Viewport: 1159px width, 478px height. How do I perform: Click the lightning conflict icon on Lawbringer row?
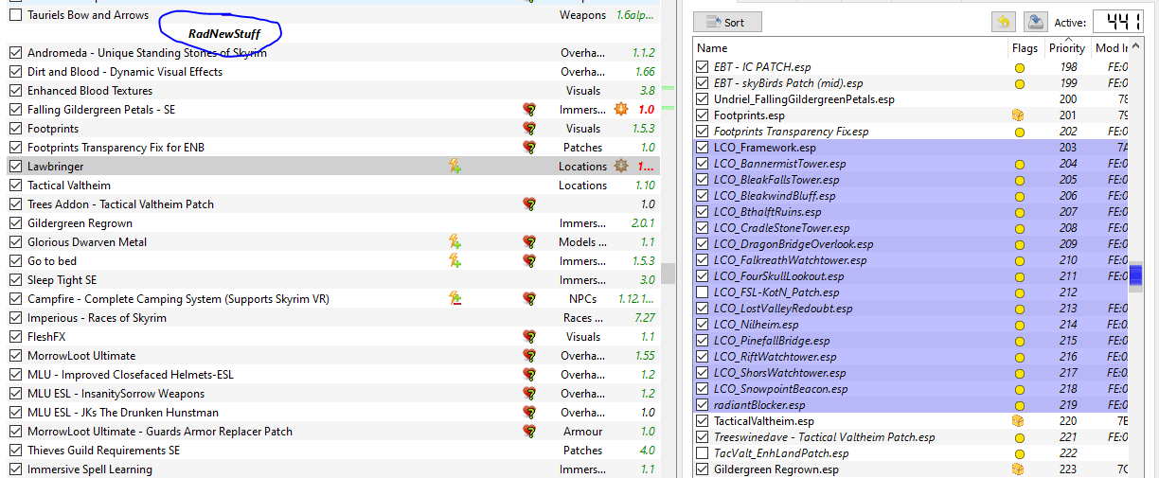click(455, 167)
